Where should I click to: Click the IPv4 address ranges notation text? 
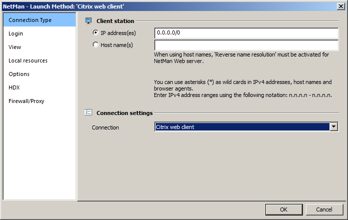[x=243, y=95]
